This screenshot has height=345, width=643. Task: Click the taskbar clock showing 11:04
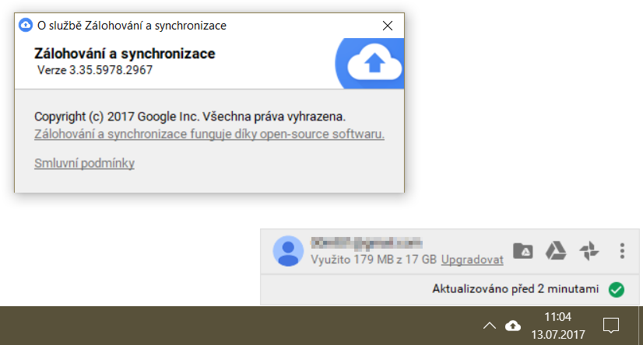pyautogui.click(x=558, y=325)
